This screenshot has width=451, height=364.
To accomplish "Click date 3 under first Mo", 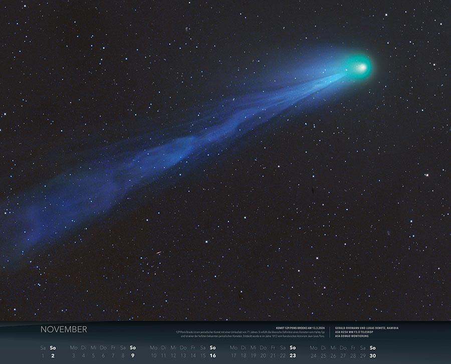I will (x=73, y=355).
